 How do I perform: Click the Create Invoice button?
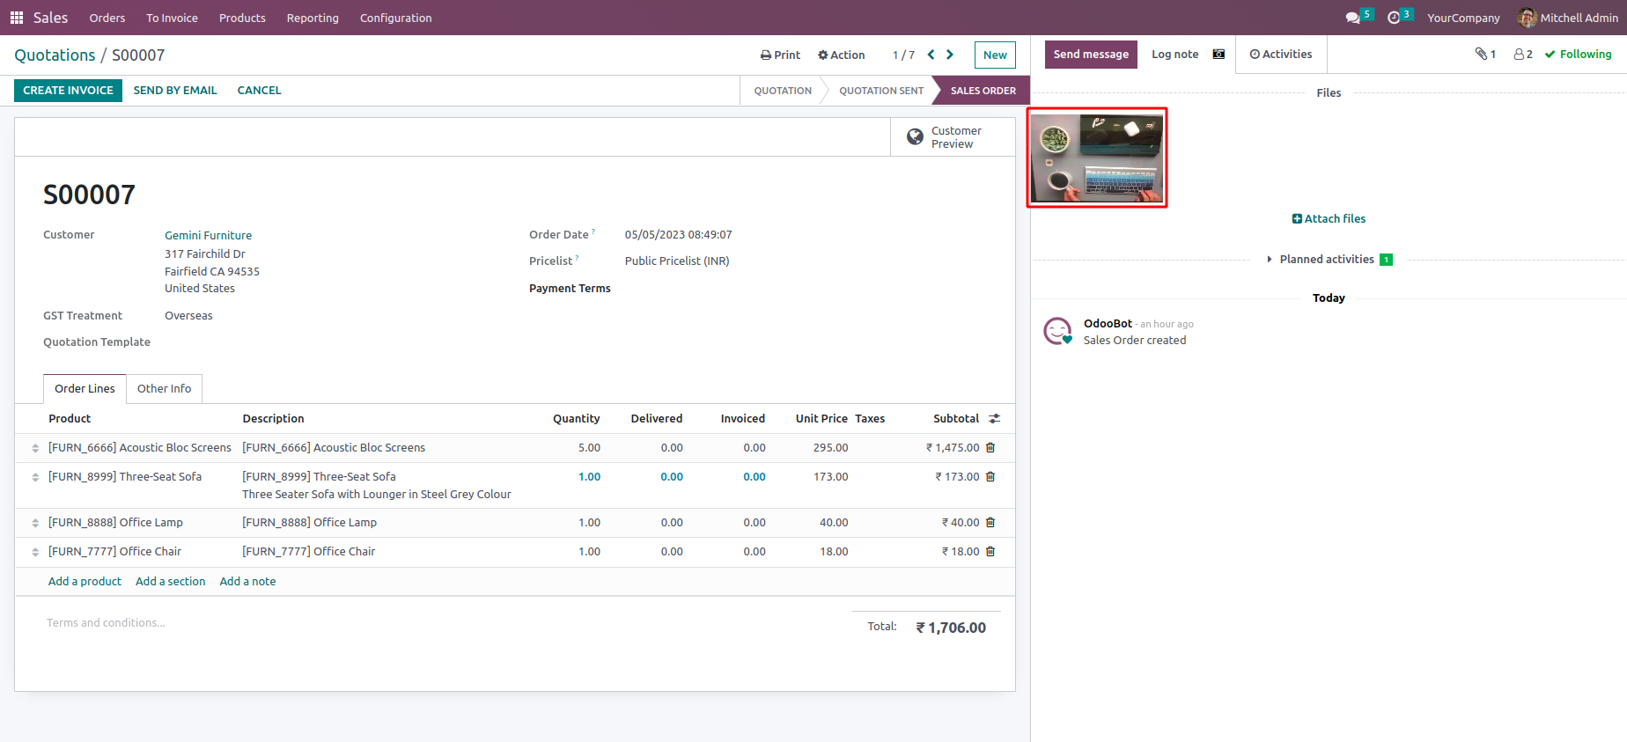(x=68, y=91)
